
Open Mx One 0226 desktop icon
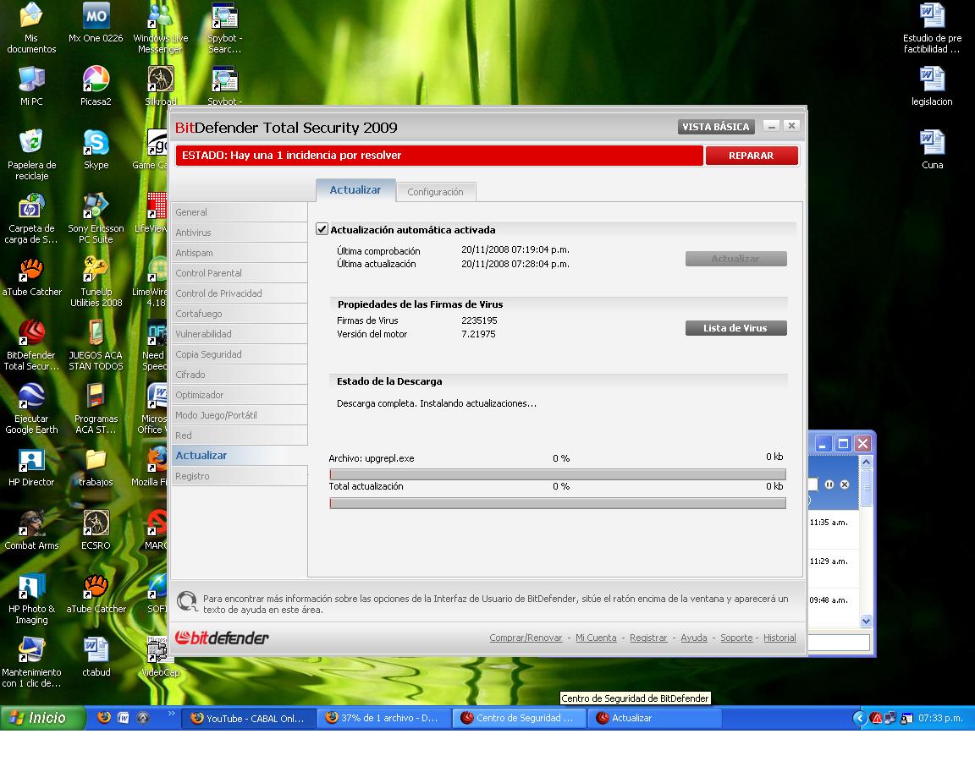(96, 23)
